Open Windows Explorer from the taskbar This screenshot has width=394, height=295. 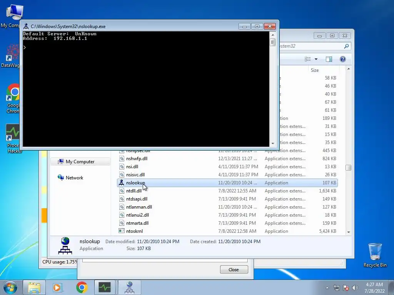click(x=34, y=287)
